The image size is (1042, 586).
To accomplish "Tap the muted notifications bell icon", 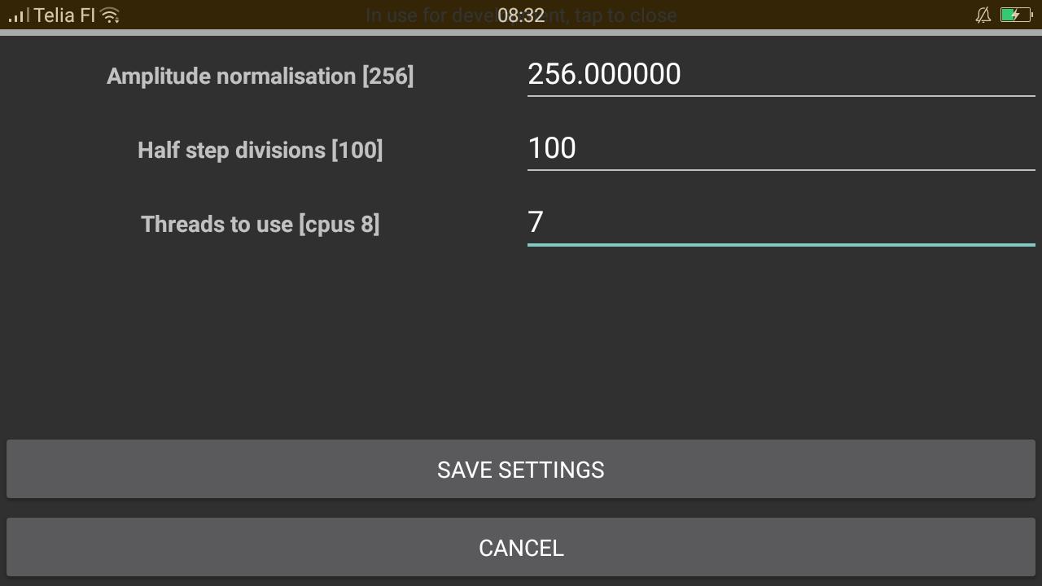I will (983, 15).
